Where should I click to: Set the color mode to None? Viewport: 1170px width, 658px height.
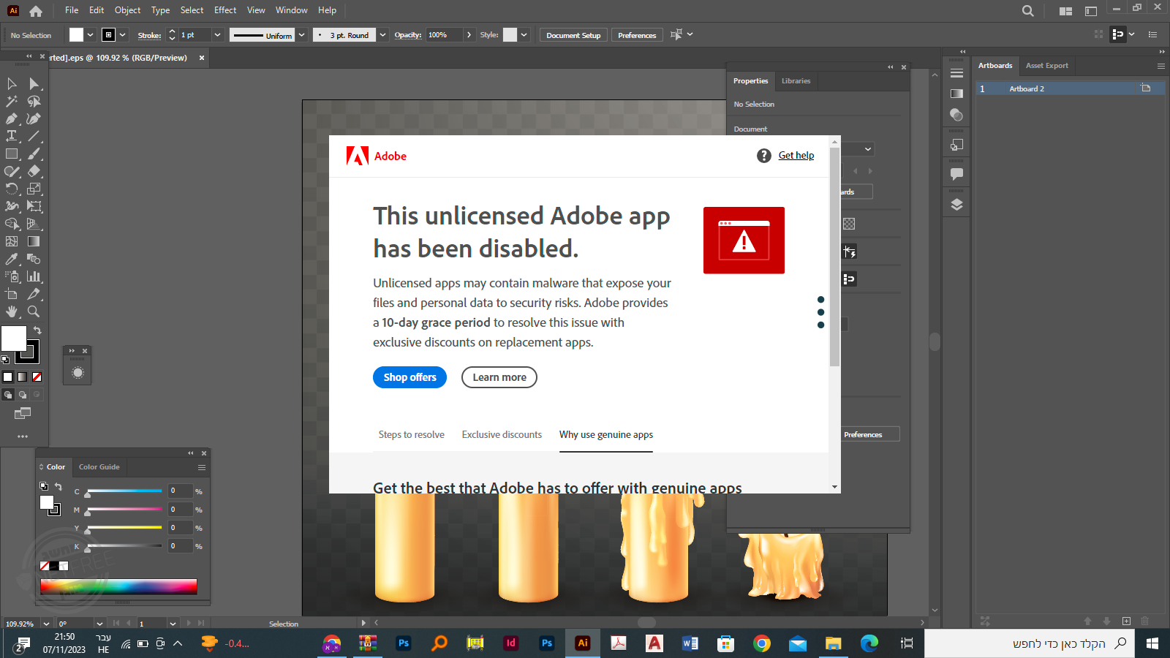click(x=37, y=377)
